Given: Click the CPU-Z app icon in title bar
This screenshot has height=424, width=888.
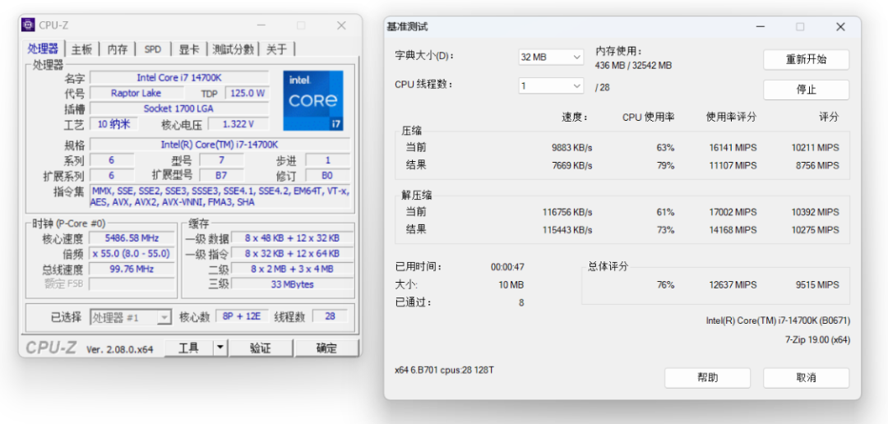Looking at the screenshot, I should [28, 25].
